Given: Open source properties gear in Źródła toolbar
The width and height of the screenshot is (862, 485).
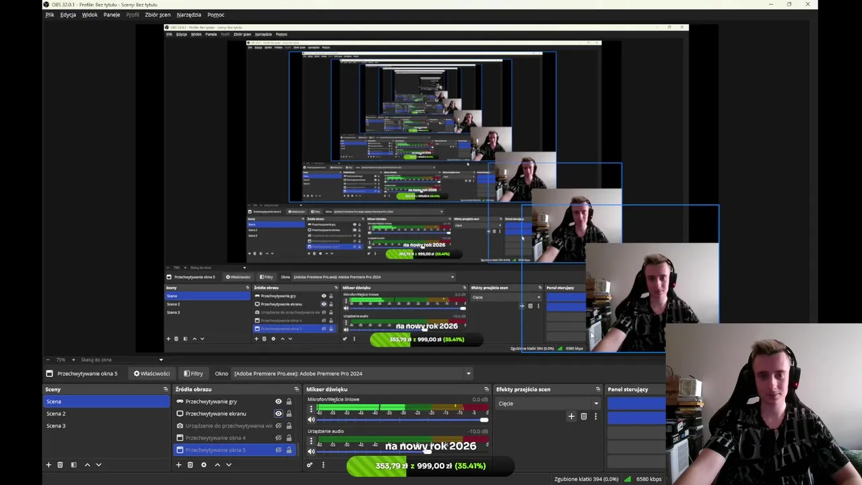Looking at the screenshot, I should point(203,465).
